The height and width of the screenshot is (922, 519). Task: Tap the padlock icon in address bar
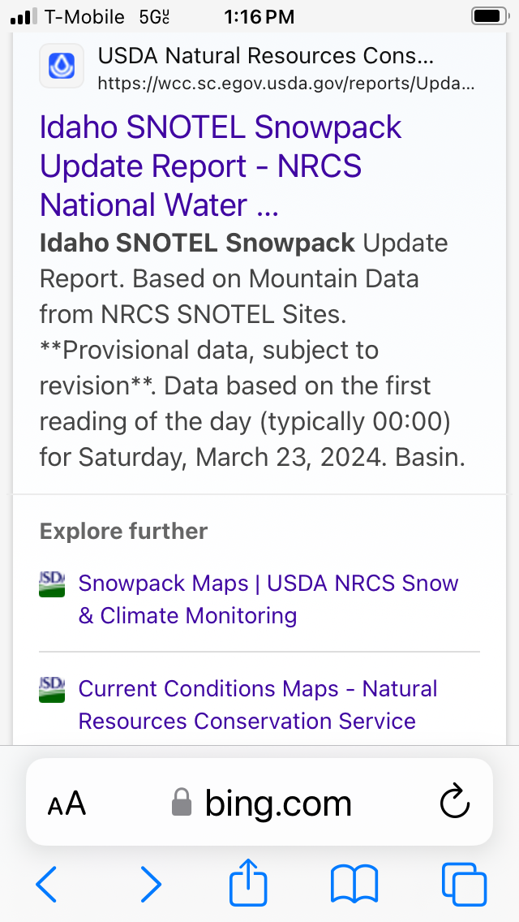click(x=182, y=804)
